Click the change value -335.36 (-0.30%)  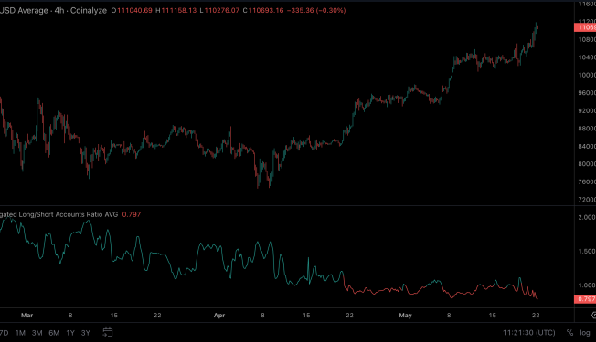[316, 11]
